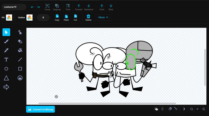Toggle the magnet snapping option
This screenshot has height=116, width=209.
coord(170,109)
